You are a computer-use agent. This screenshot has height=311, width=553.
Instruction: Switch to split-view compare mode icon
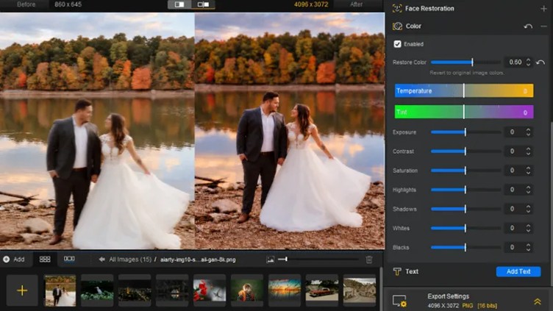pyautogui.click(x=203, y=4)
